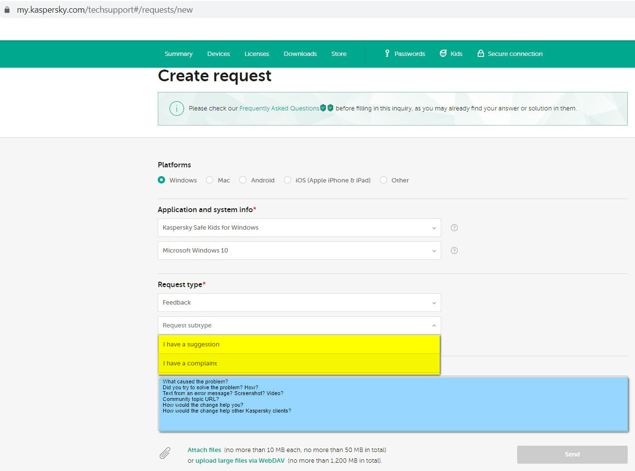This screenshot has width=635, height=471.
Task: Click the Send button
Action: click(x=572, y=454)
